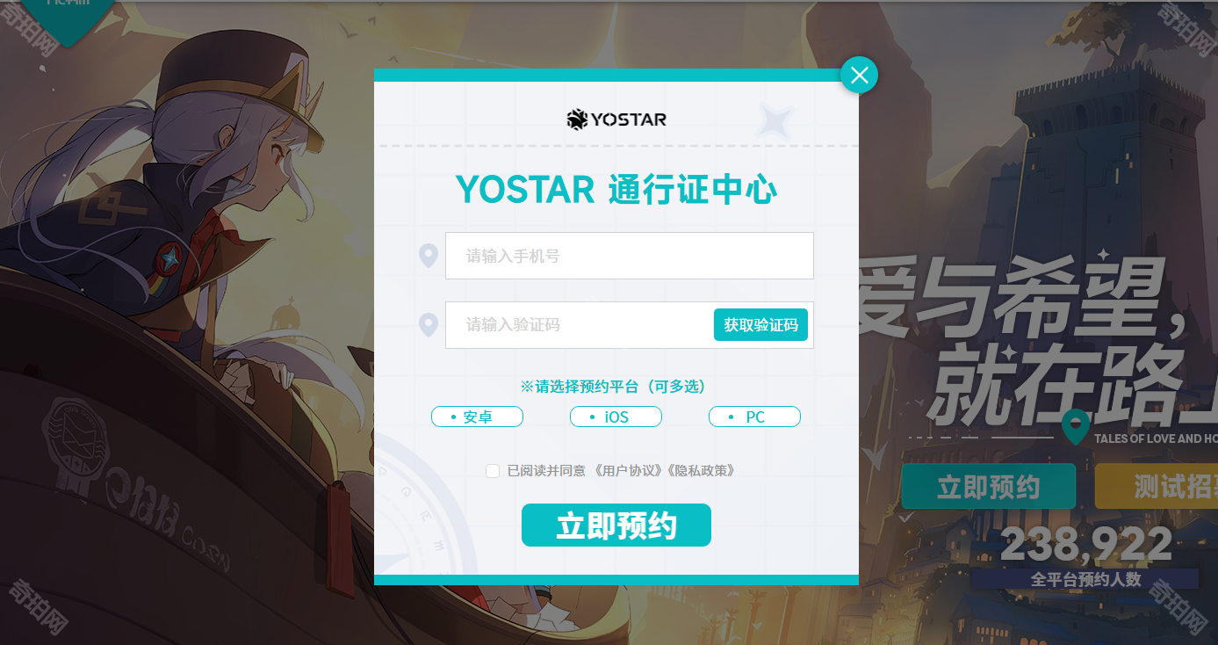Viewport: 1218px width, 645px height.
Task: Open the 《用户协议》 link
Action: [x=629, y=471]
